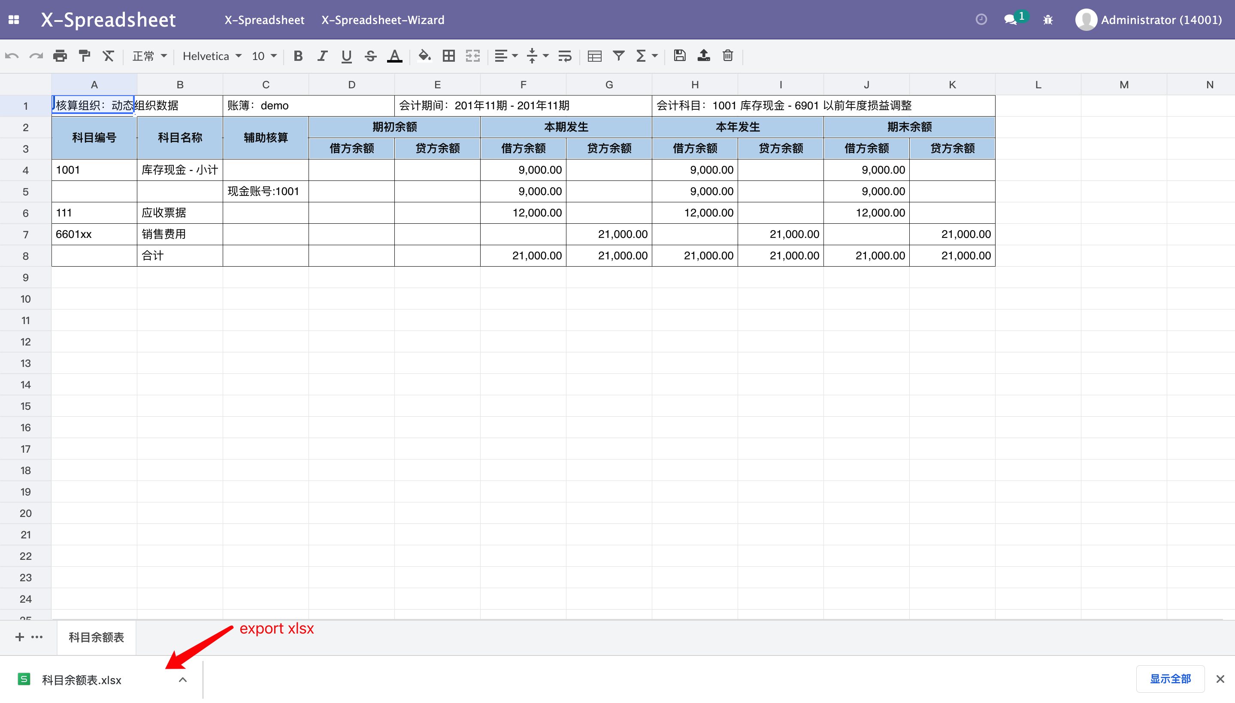This screenshot has height=703, width=1235.
Task: Expand the 科目余额表.xlsx download chevron
Action: coord(182,679)
